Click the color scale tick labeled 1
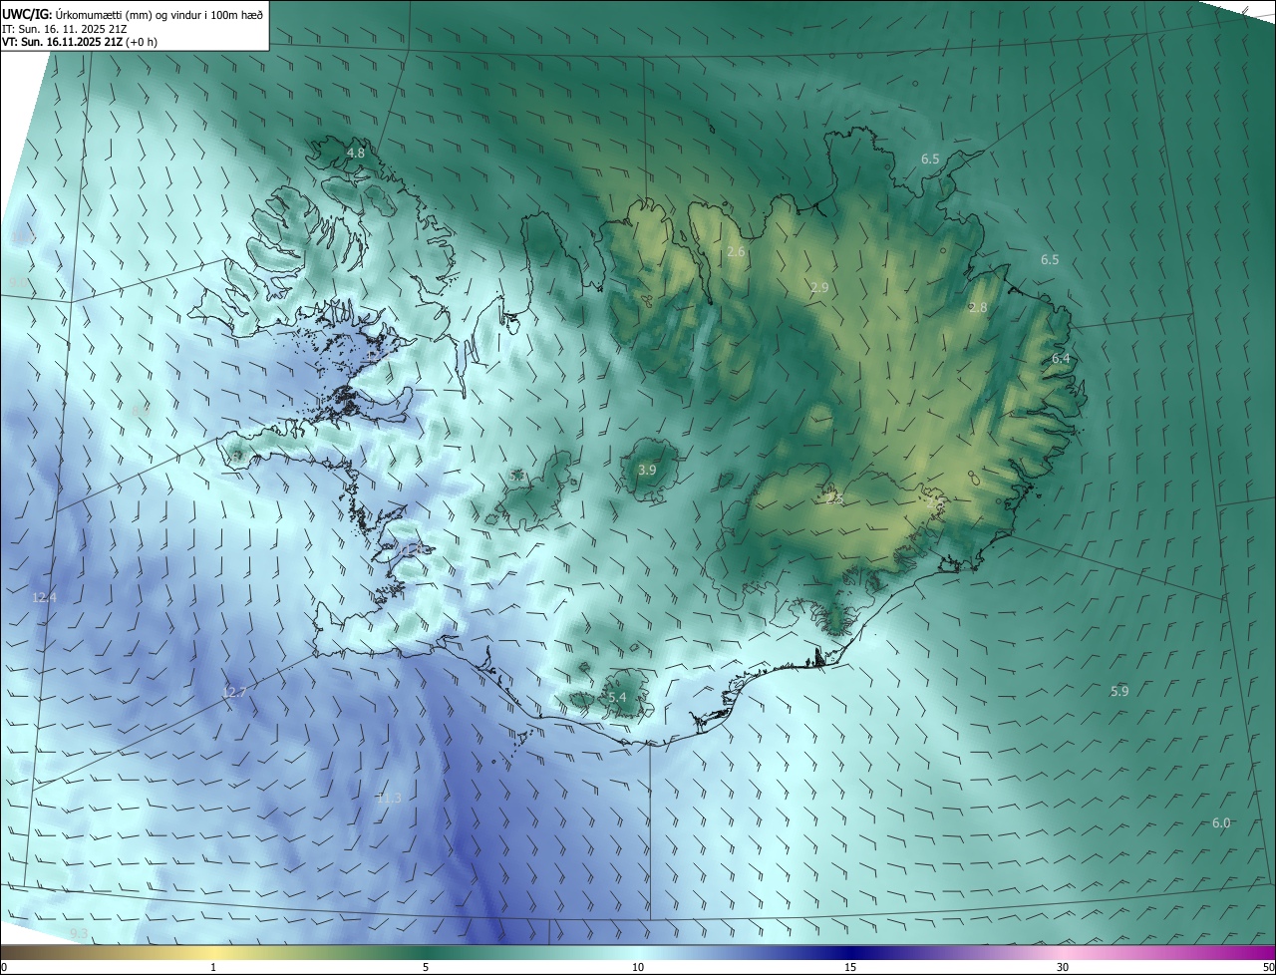 [x=213, y=967]
